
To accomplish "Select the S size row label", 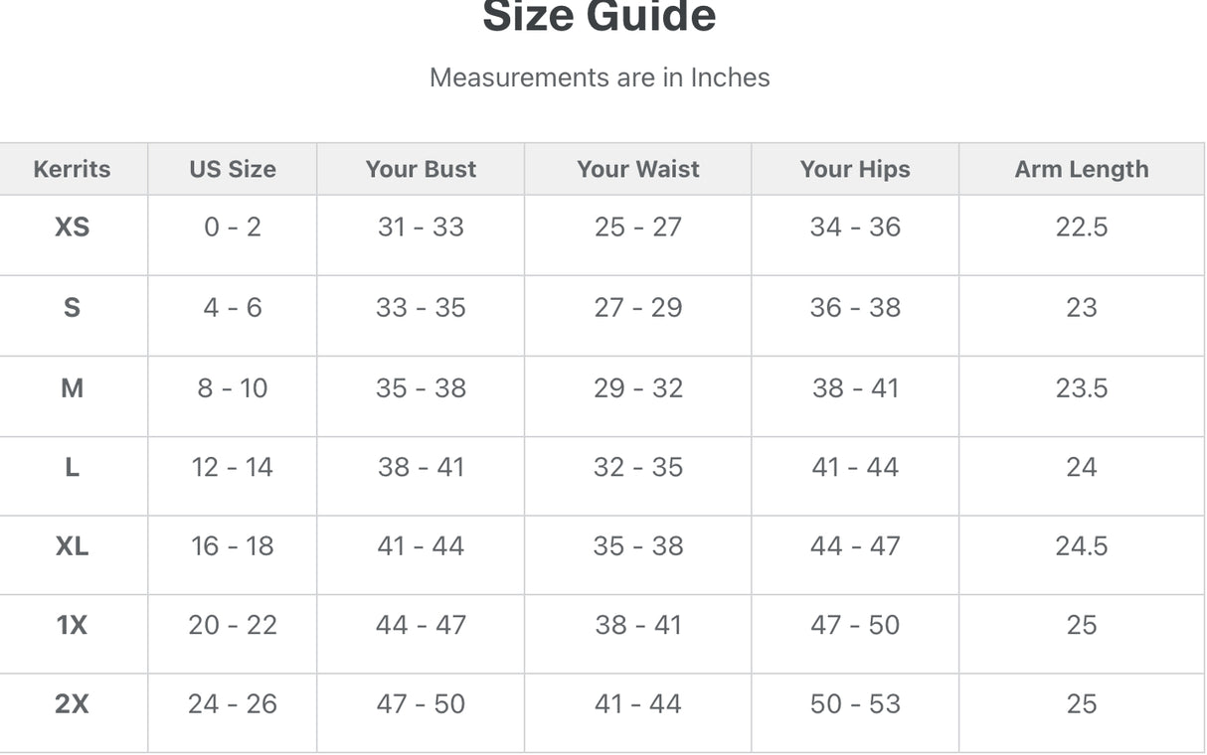I will tap(72, 308).
